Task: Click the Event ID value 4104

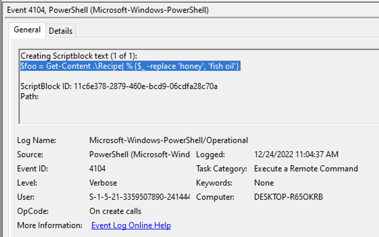Action: tap(97, 168)
